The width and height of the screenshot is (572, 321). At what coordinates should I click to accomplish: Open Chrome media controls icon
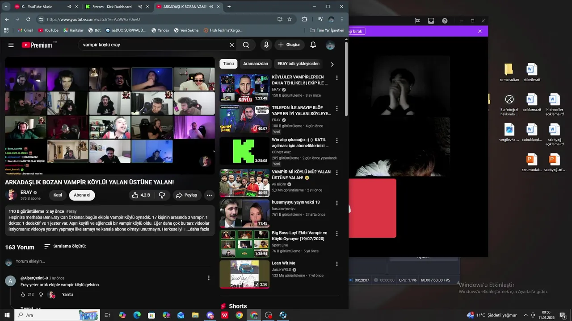[320, 20]
